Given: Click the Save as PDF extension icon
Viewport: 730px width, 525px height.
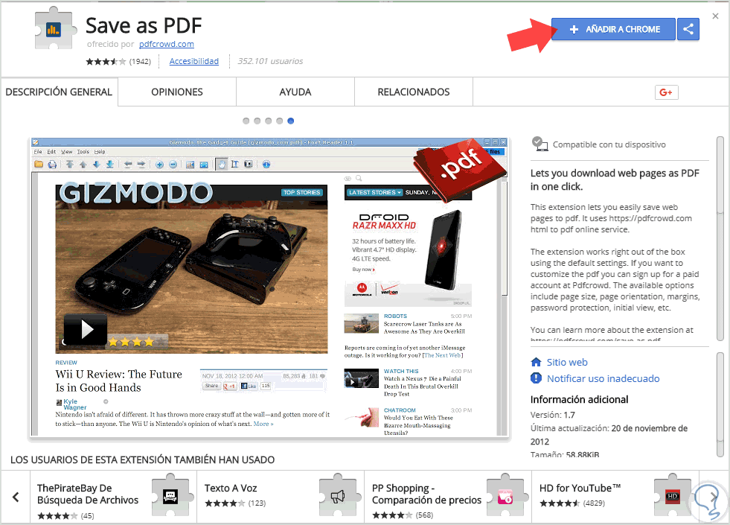Looking at the screenshot, I should pyautogui.click(x=55, y=29).
